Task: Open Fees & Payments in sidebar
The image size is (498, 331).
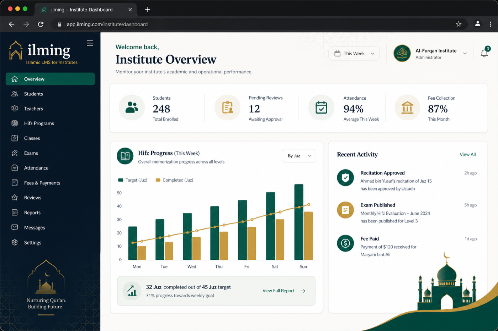Action: (50, 183)
